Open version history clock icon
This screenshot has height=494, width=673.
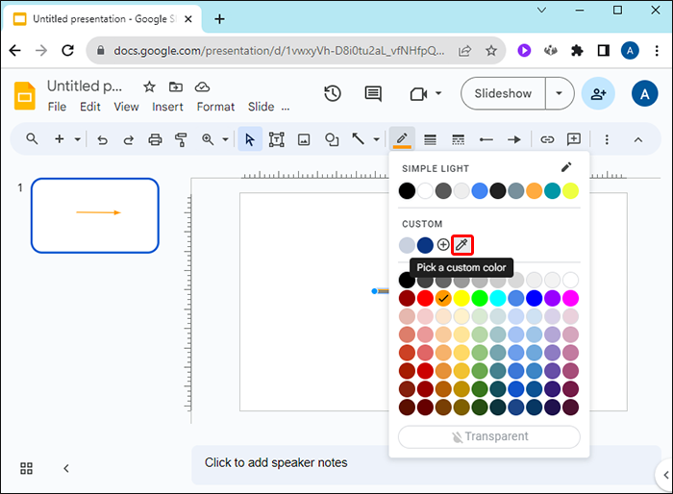tap(333, 93)
